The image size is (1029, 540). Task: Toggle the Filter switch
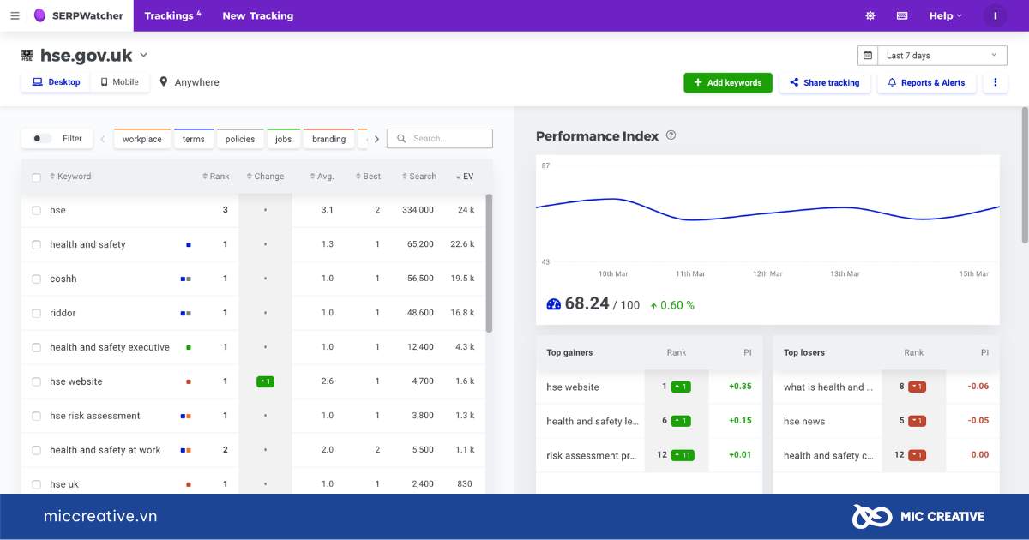41,138
